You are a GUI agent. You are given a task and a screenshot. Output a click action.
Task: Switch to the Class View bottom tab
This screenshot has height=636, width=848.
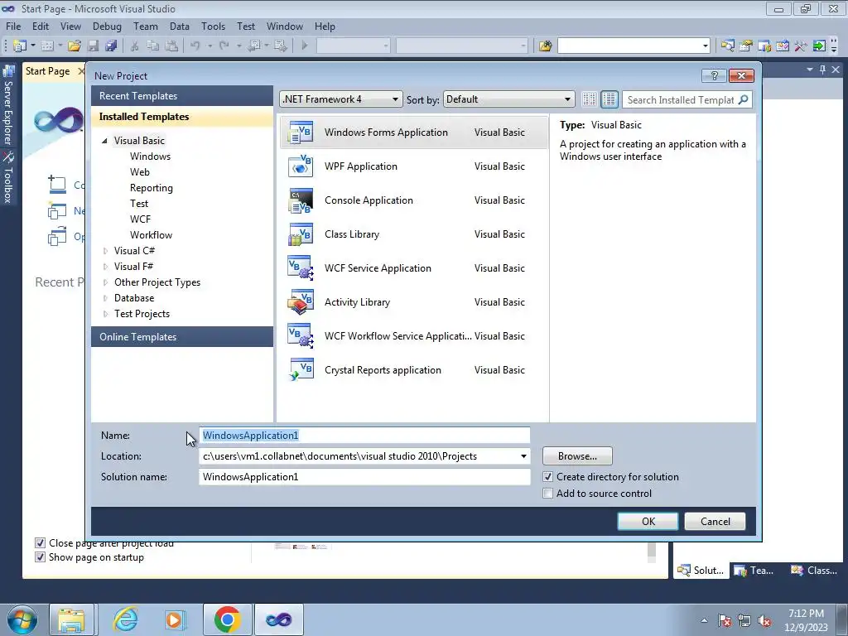point(814,571)
